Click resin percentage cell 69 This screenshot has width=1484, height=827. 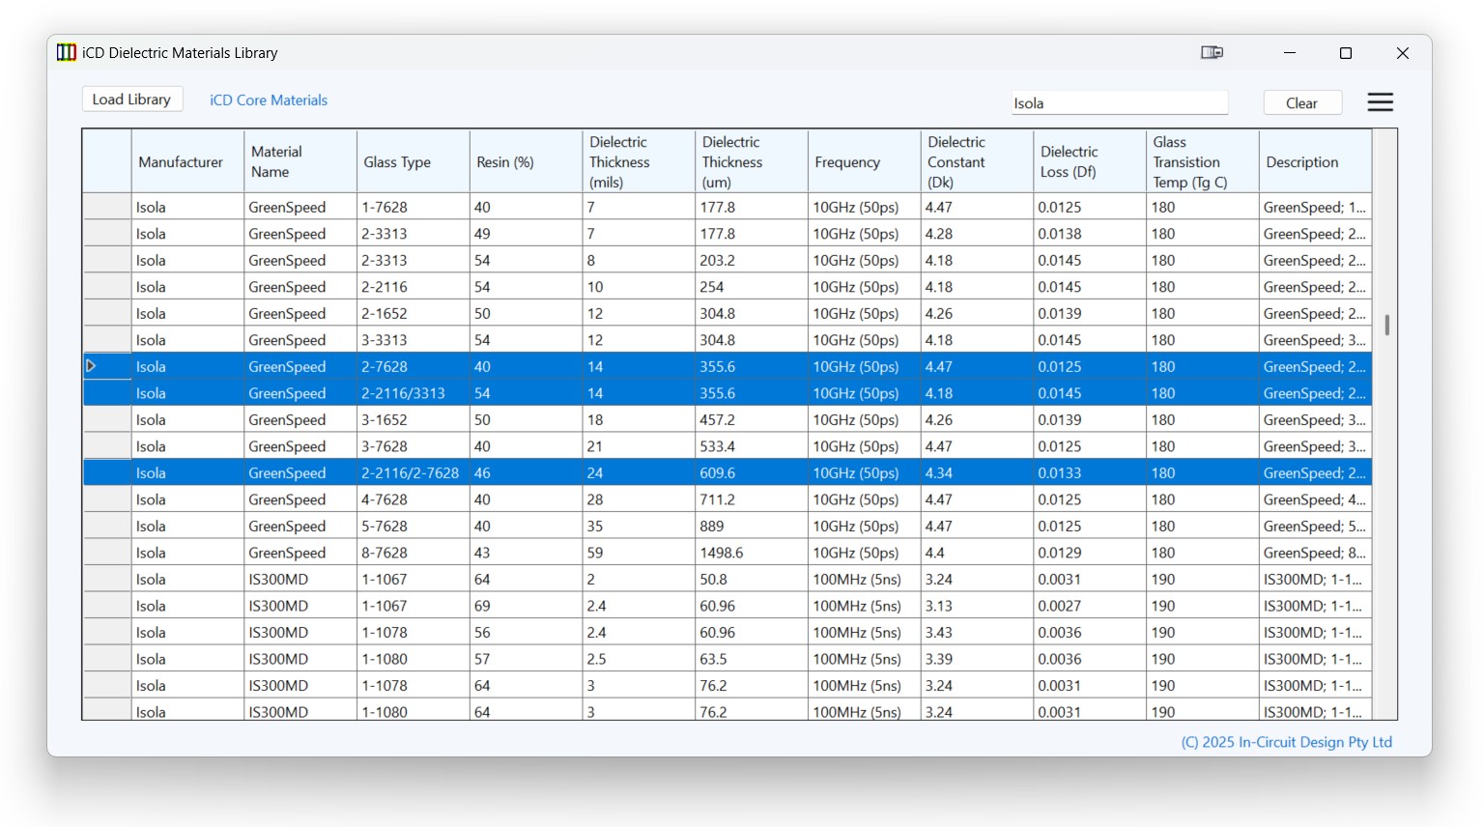[x=526, y=606]
